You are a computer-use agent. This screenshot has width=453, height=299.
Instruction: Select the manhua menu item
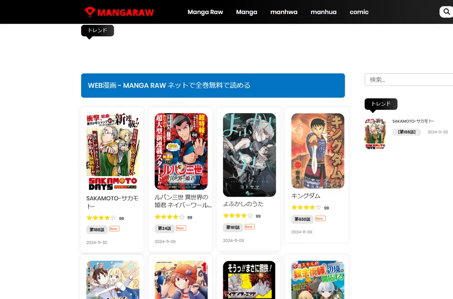[323, 12]
